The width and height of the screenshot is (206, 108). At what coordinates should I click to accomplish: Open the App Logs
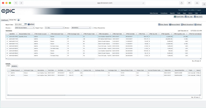click(189, 17)
